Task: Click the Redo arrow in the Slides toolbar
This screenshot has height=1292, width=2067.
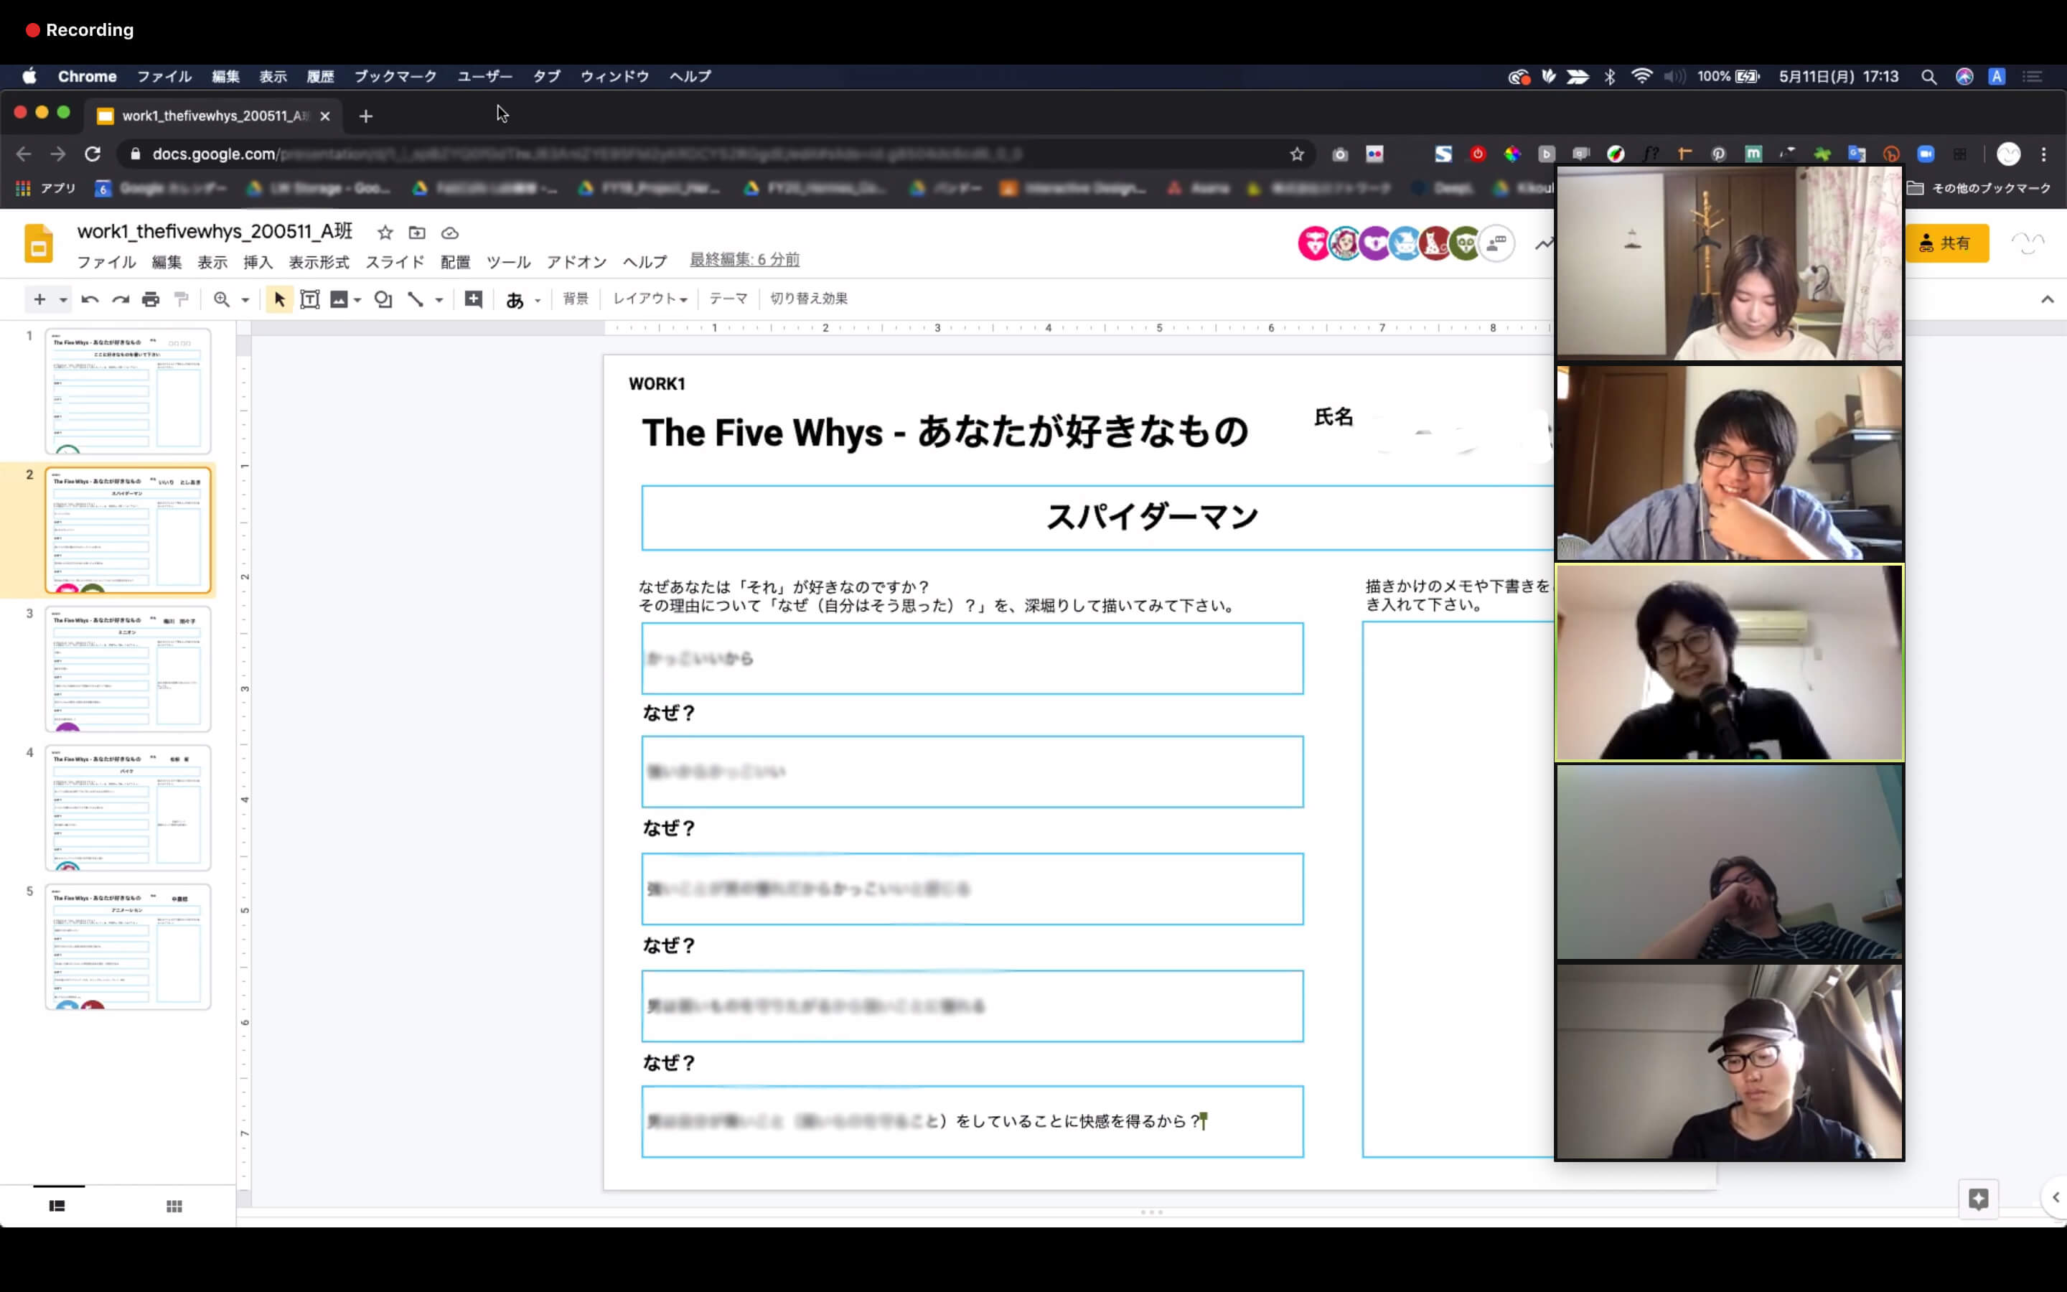Action: pyautogui.click(x=121, y=299)
